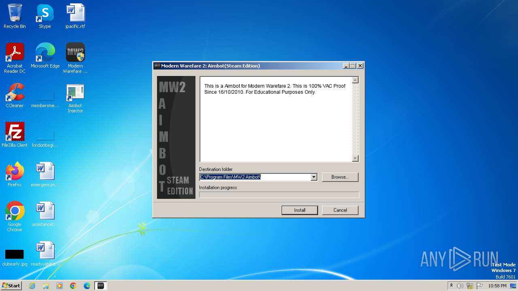Open the clubearly.jpg image file
Image resolution: width=518 pixels, height=291 pixels.
pos(15,257)
